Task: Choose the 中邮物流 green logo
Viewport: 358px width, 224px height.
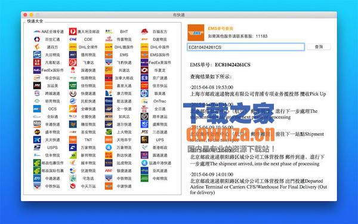Action: [144, 178]
